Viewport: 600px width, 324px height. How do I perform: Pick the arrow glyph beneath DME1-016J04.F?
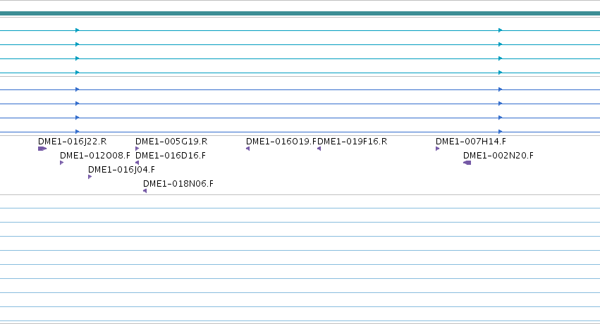[90, 177]
